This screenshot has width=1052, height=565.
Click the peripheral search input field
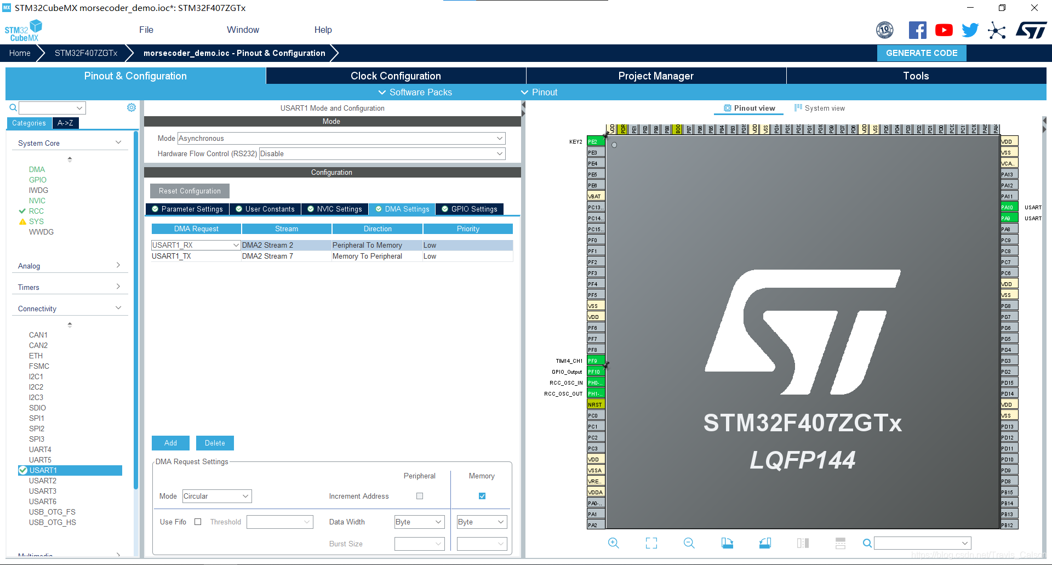pos(53,107)
